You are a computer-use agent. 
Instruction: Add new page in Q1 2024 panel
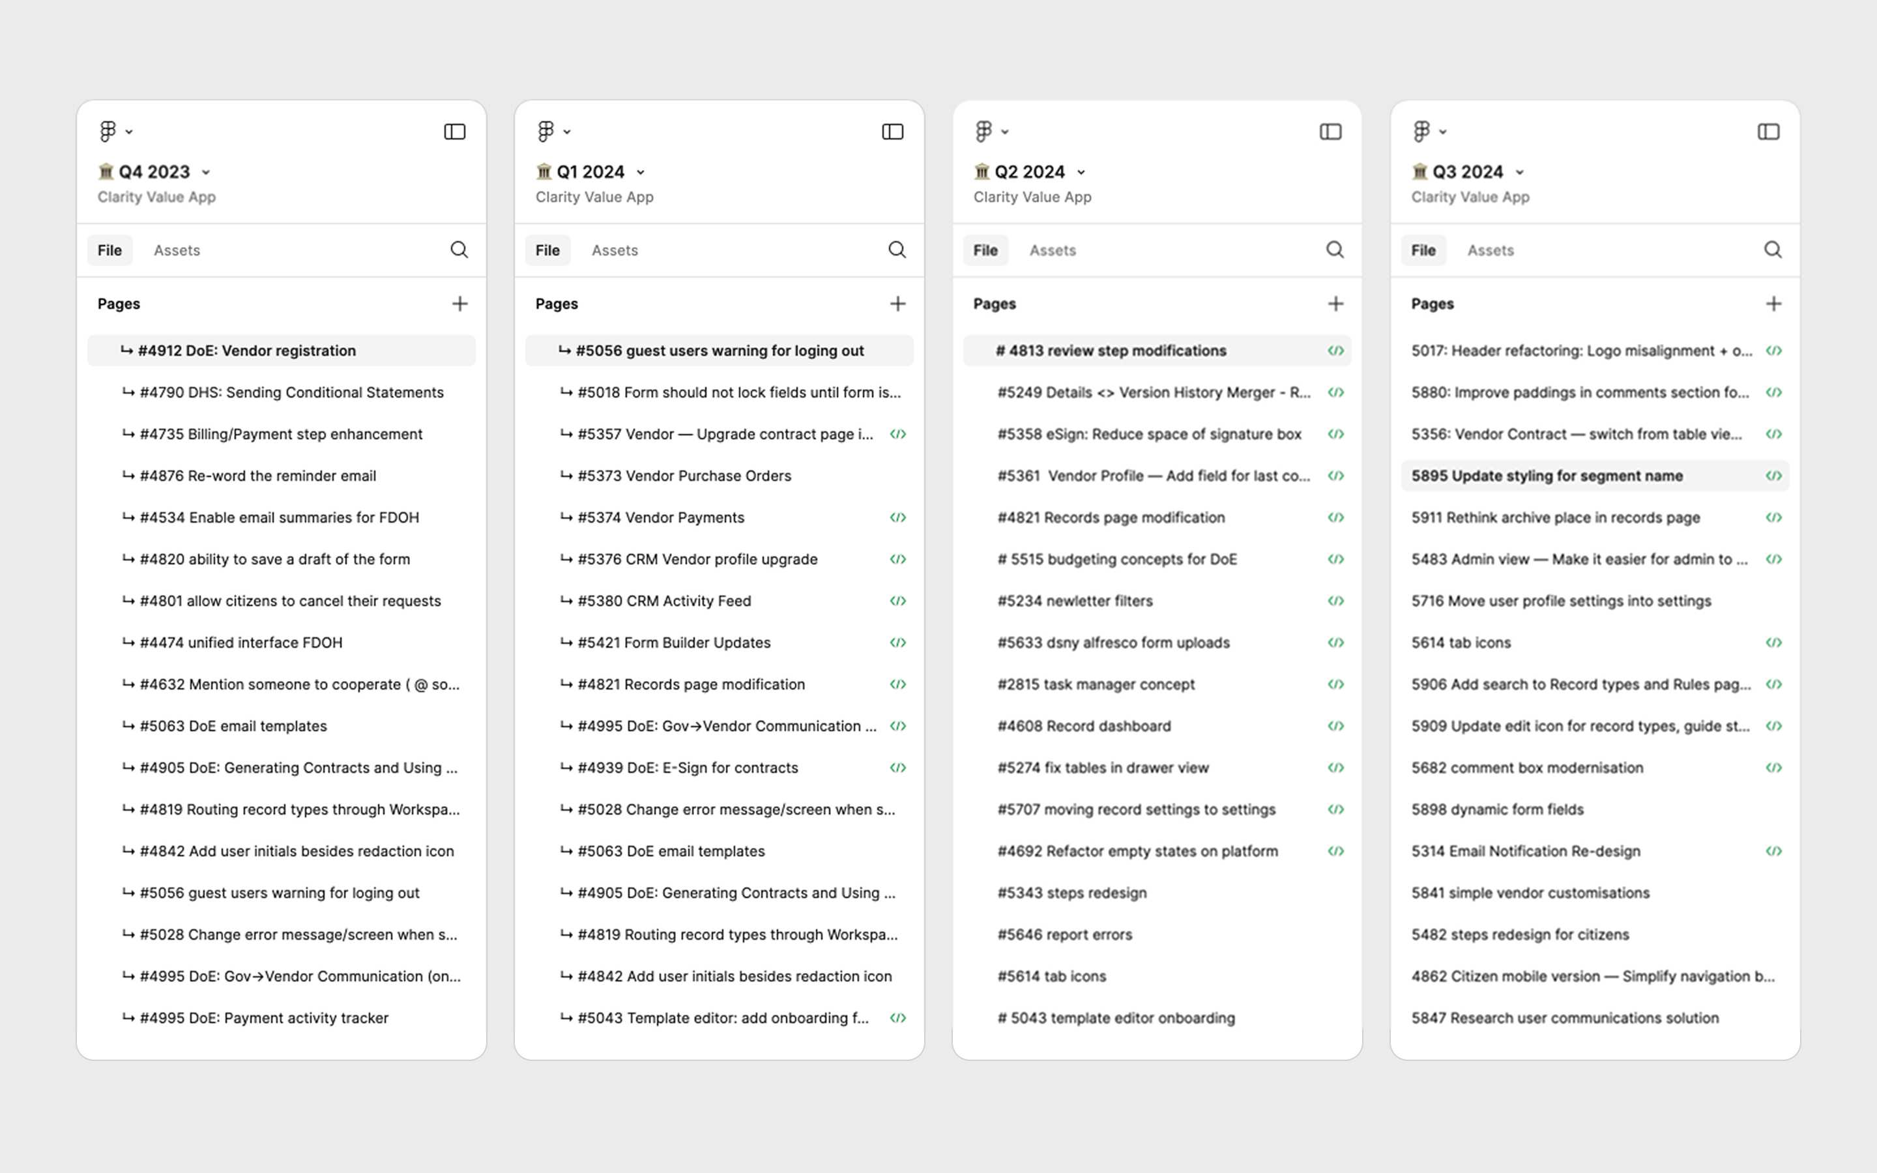coord(897,304)
